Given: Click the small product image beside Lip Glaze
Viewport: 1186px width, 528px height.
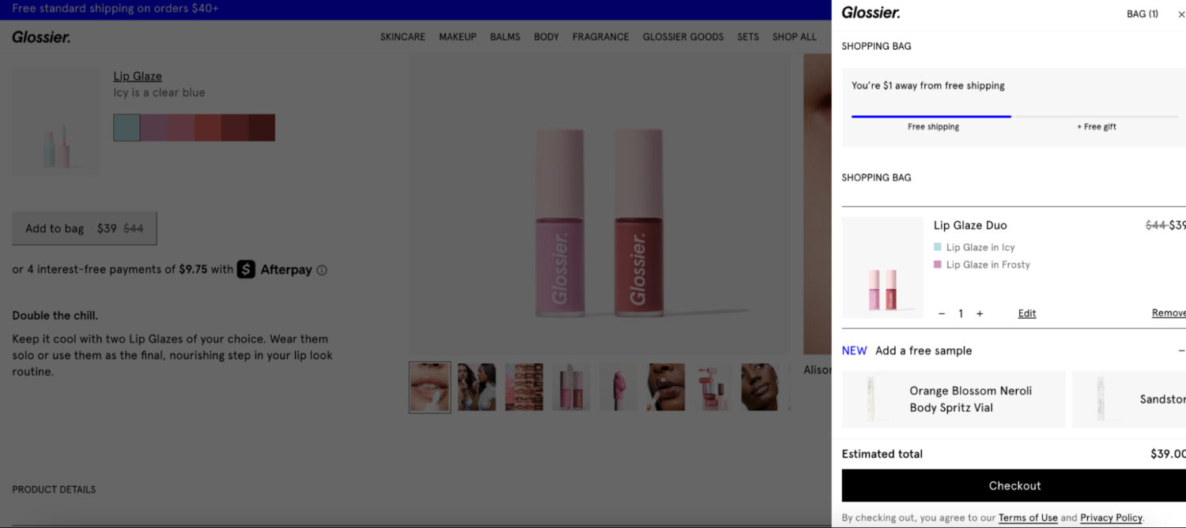Looking at the screenshot, I should tap(55, 122).
